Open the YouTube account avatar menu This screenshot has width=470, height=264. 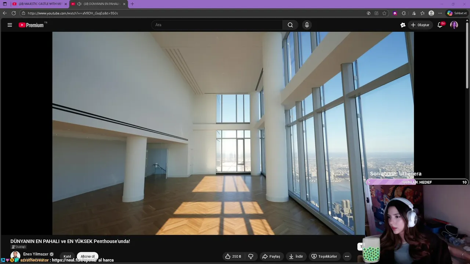point(454,25)
